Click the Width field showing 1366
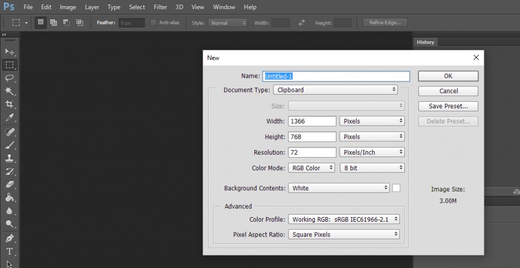 point(312,121)
